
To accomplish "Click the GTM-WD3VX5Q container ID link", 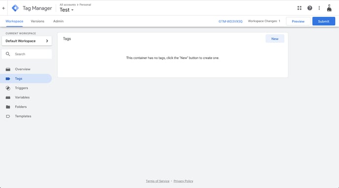I will point(230,21).
